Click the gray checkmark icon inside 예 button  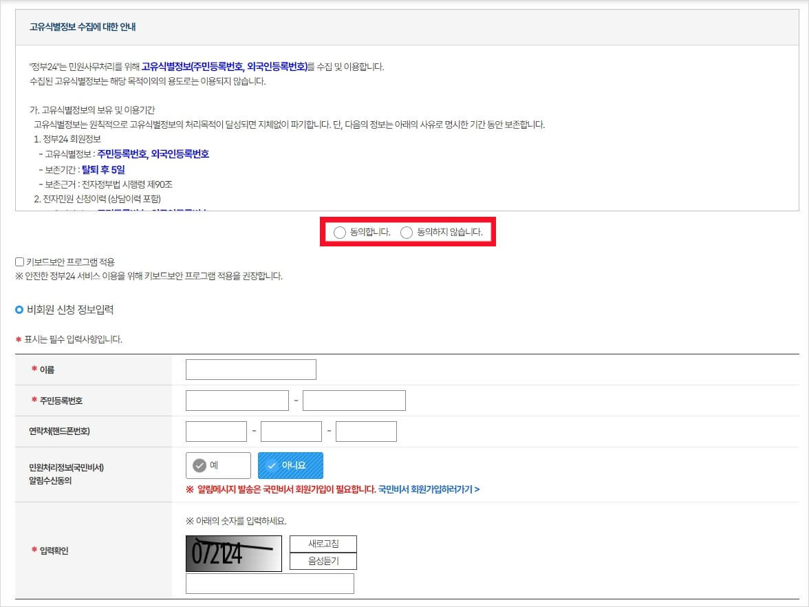[200, 465]
